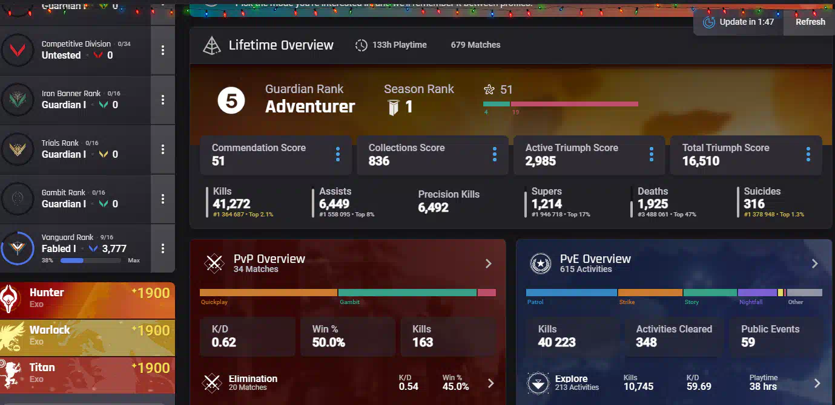Expand the PvP Overview chevron
Screen dimensions: 835x405
pyautogui.click(x=489, y=264)
